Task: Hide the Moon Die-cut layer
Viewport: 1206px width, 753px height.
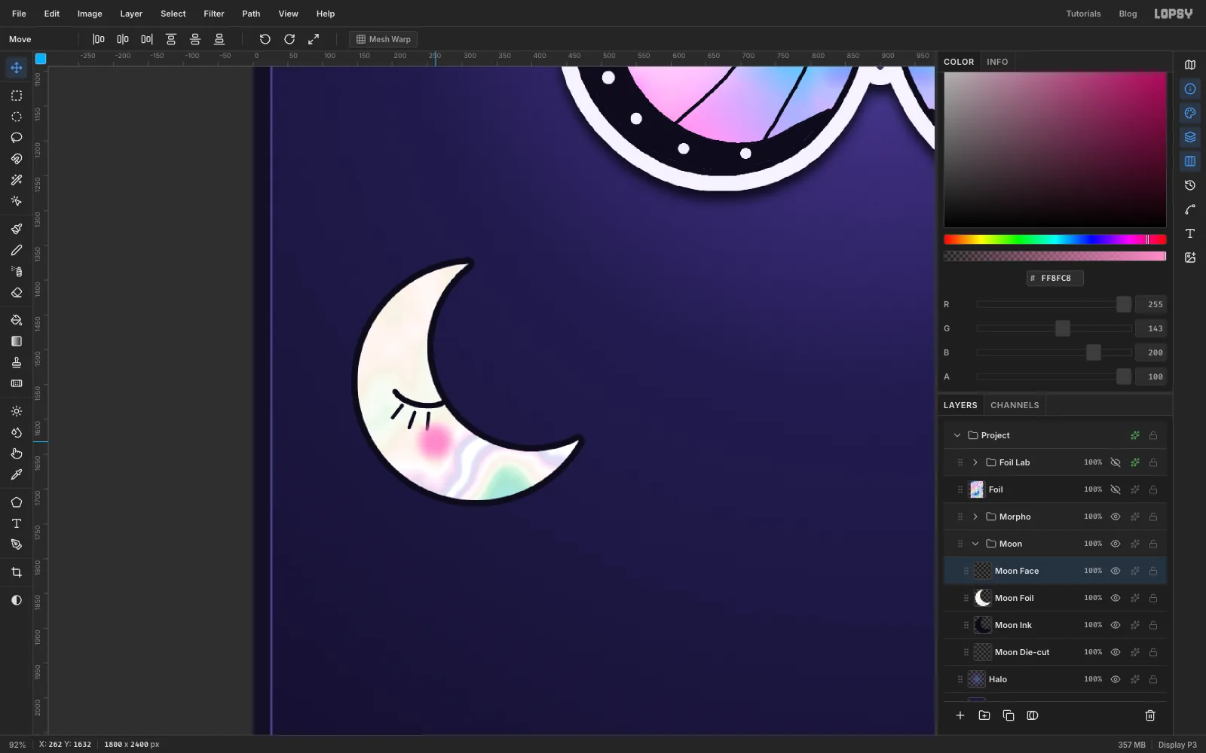Action: pos(1116,652)
